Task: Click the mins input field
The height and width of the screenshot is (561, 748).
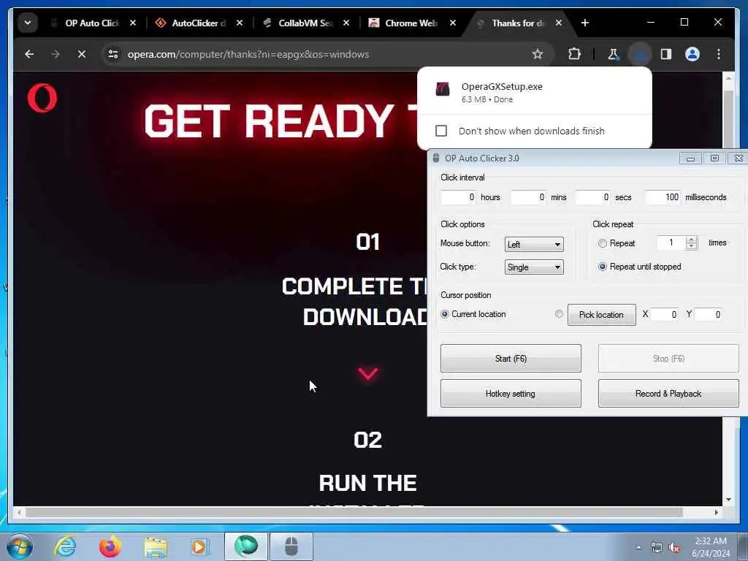Action: 528,197
